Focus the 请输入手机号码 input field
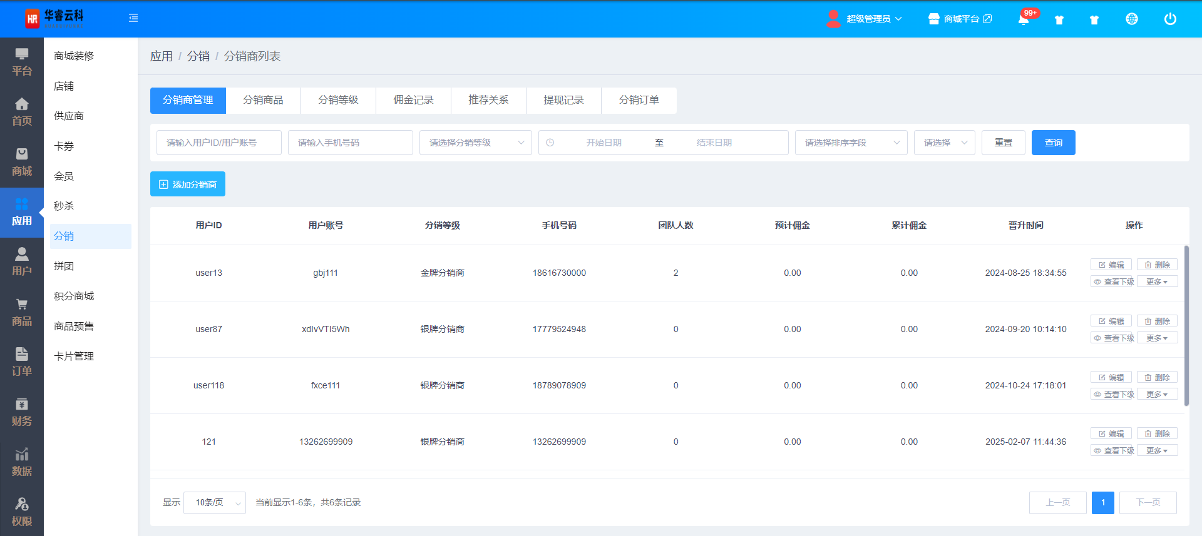Viewport: 1202px width, 536px height. click(350, 143)
